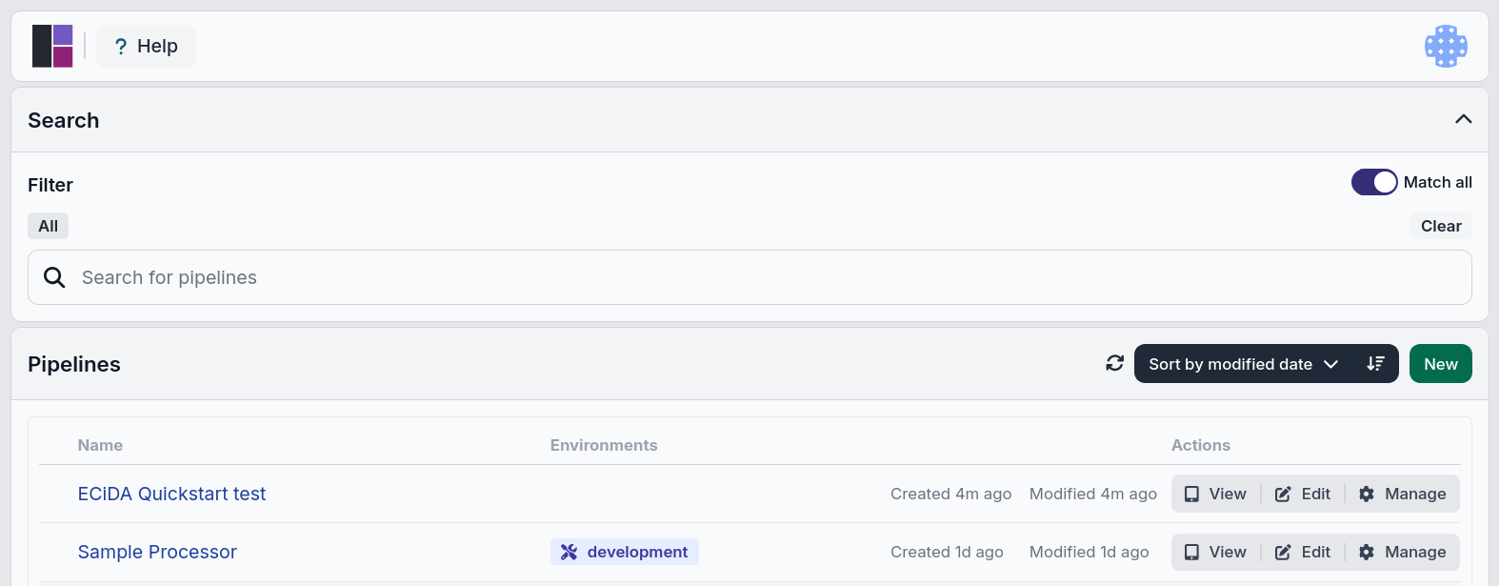Click 'Modified 1d ago' text
Screen dimensions: 1500x586
(1089, 552)
